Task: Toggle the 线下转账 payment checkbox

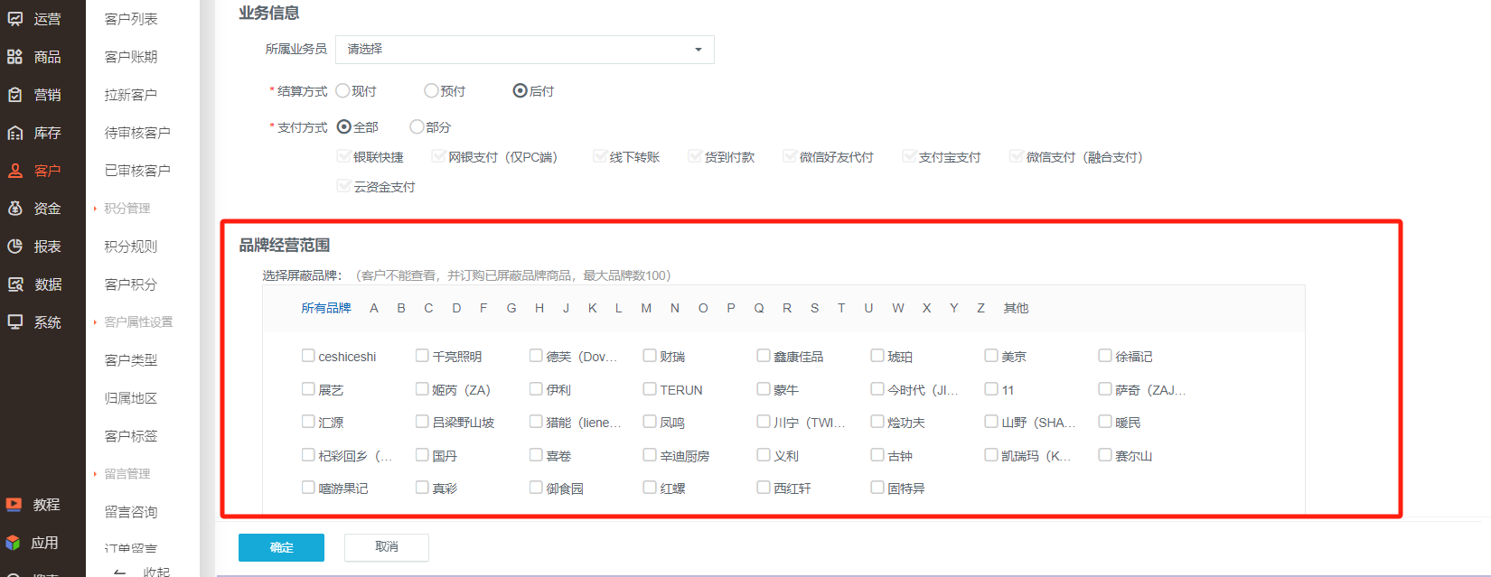Action: tap(599, 156)
